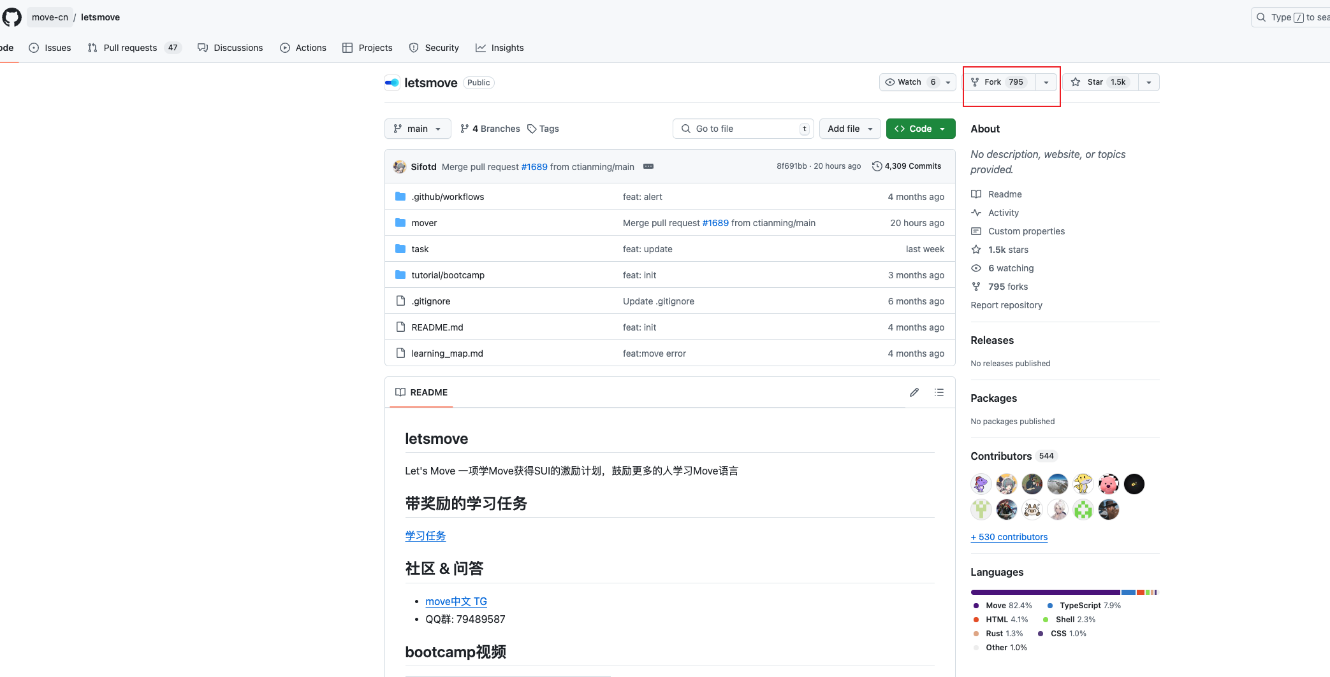
Task: Open pull request #1689 in commit header
Action: 534,167
